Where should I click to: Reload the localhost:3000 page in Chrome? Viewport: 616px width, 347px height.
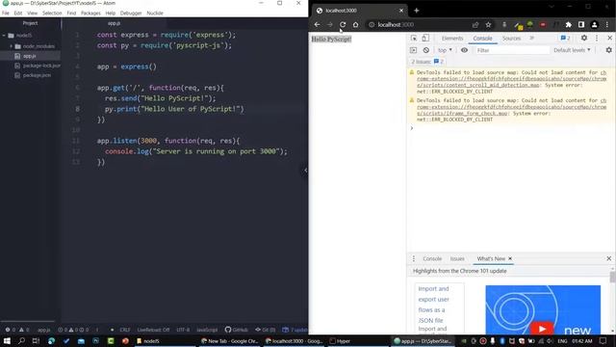(x=343, y=24)
